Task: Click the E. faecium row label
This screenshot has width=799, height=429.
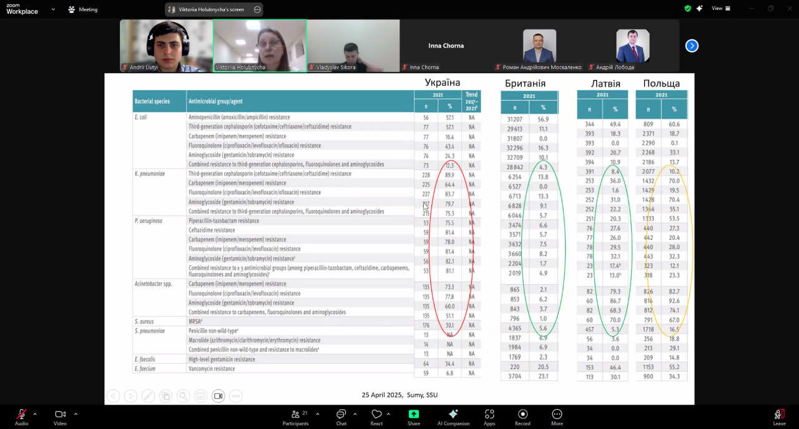Action: 144,368
